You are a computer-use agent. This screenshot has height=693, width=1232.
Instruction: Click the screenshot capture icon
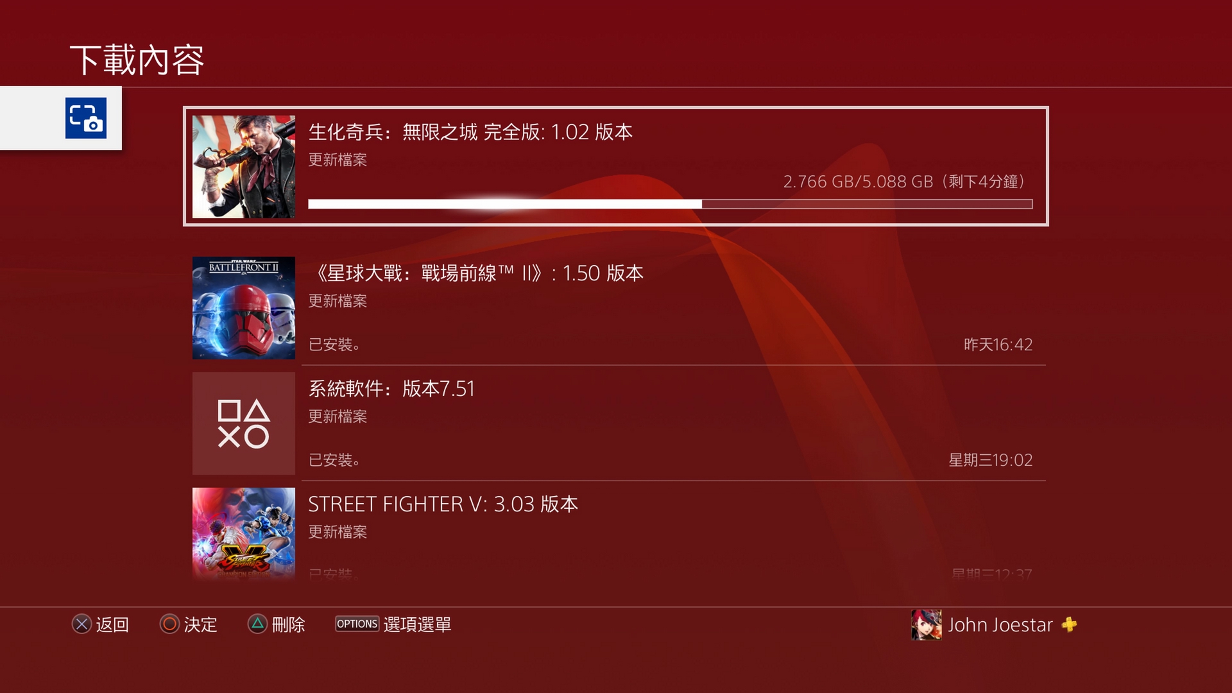86,118
